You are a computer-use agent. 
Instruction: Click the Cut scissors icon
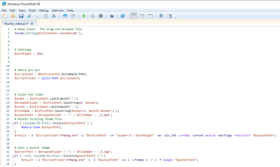click(29, 16)
